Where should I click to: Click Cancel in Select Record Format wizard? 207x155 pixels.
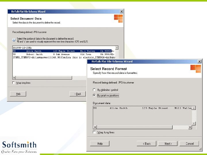189,144
